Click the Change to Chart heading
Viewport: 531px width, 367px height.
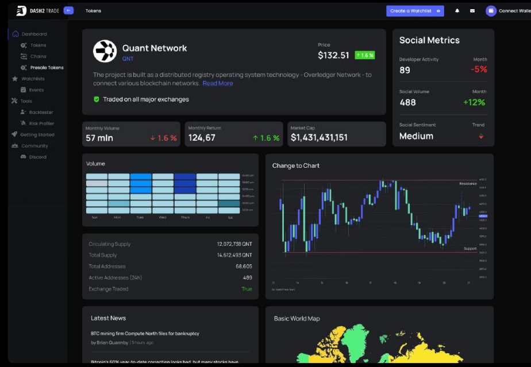[x=295, y=165]
